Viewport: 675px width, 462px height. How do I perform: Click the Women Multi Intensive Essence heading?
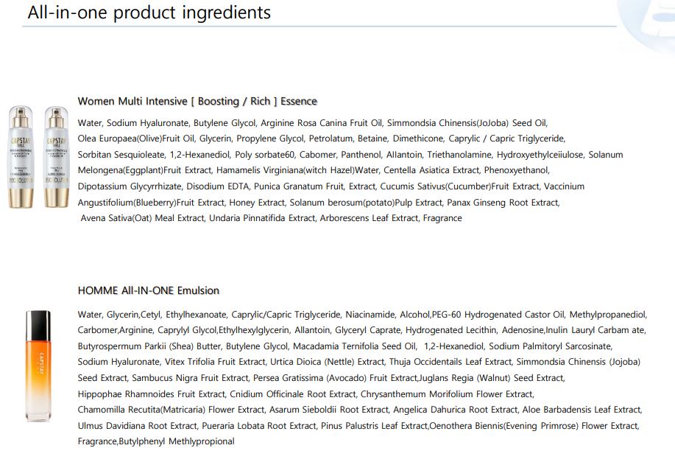point(197,101)
